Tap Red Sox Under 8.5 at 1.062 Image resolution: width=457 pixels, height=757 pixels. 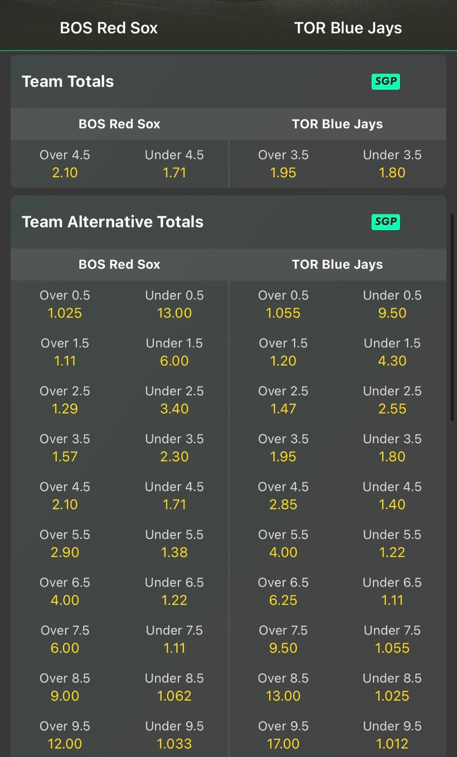[x=174, y=688]
